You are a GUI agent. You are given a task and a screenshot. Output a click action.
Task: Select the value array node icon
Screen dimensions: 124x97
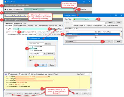tap(32, 49)
